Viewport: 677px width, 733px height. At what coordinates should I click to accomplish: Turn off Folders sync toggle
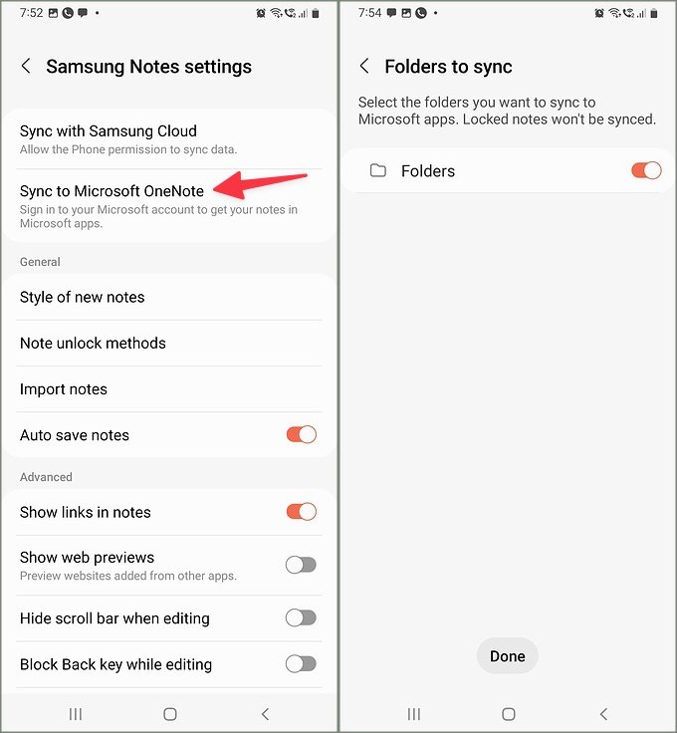coord(646,170)
